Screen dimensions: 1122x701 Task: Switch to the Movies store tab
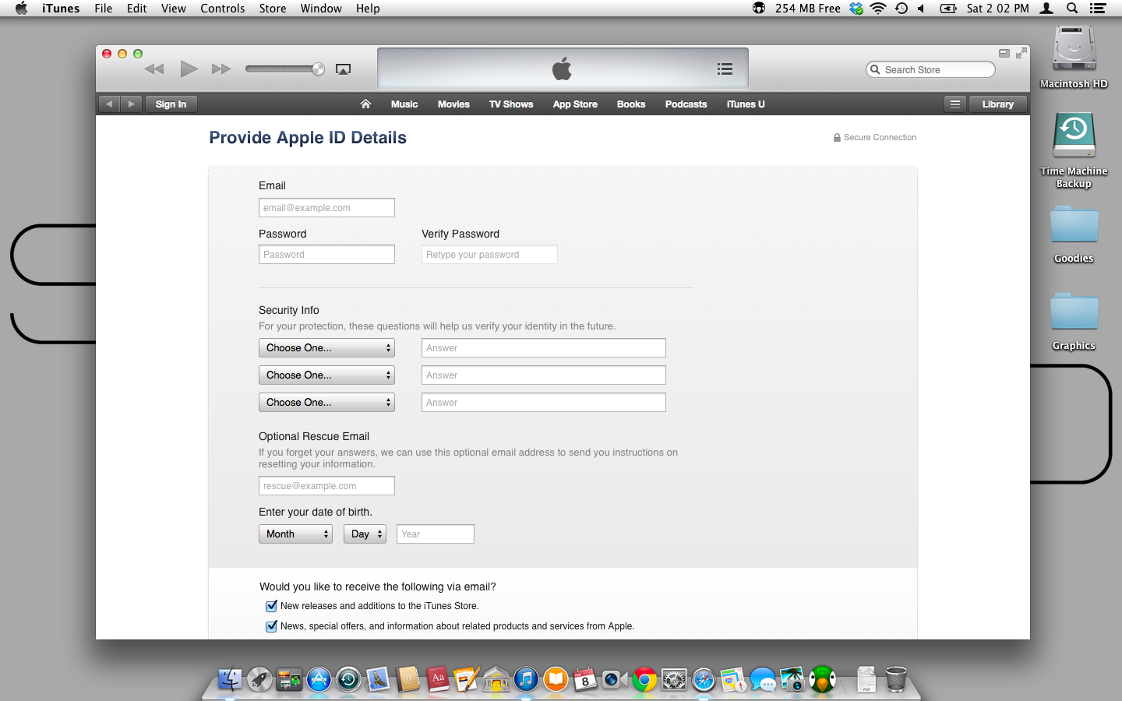453,104
